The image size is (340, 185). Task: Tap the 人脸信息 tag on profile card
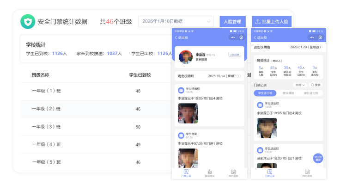click(235, 55)
